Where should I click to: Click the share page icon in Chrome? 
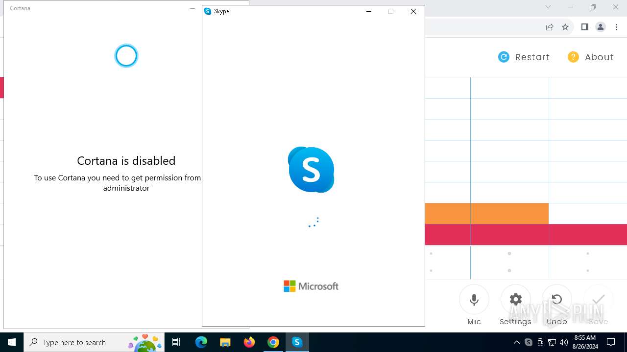[550, 27]
